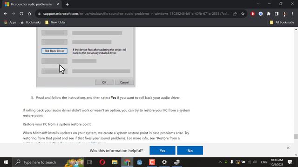Open Settings gear on the taskbar
The width and height of the screenshot is (298, 167).
(164, 162)
